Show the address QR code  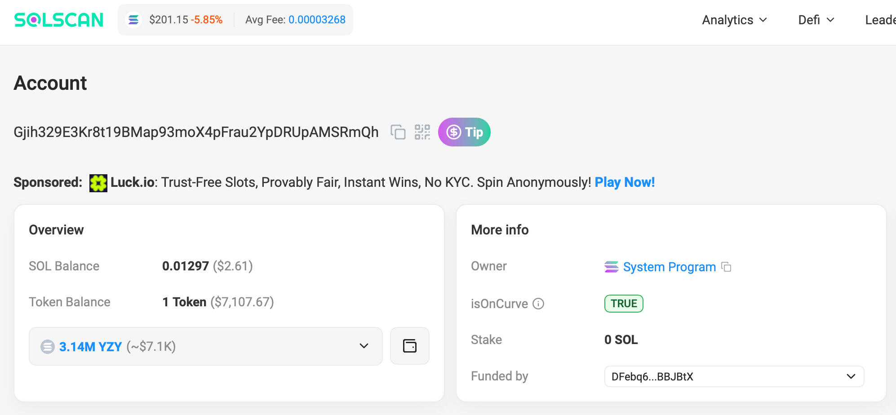click(x=422, y=132)
